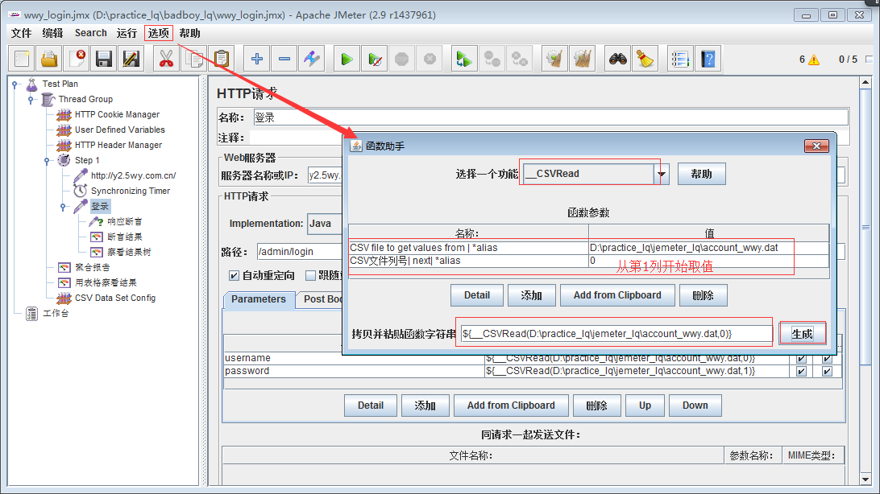The image size is (880, 494).
Task: Toggle first checkbox in password row
Action: [x=801, y=371]
